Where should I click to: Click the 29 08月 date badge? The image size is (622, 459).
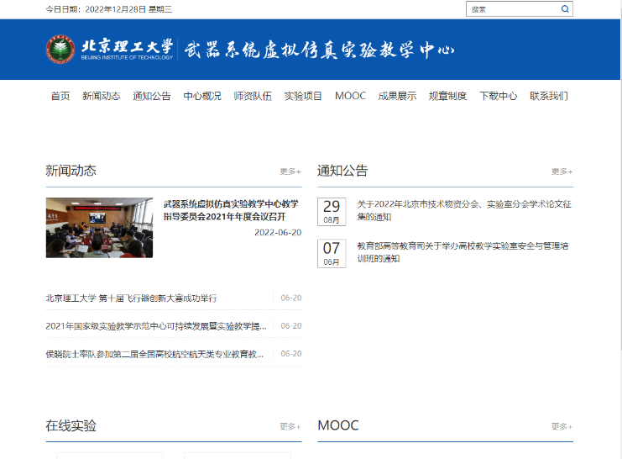point(332,212)
